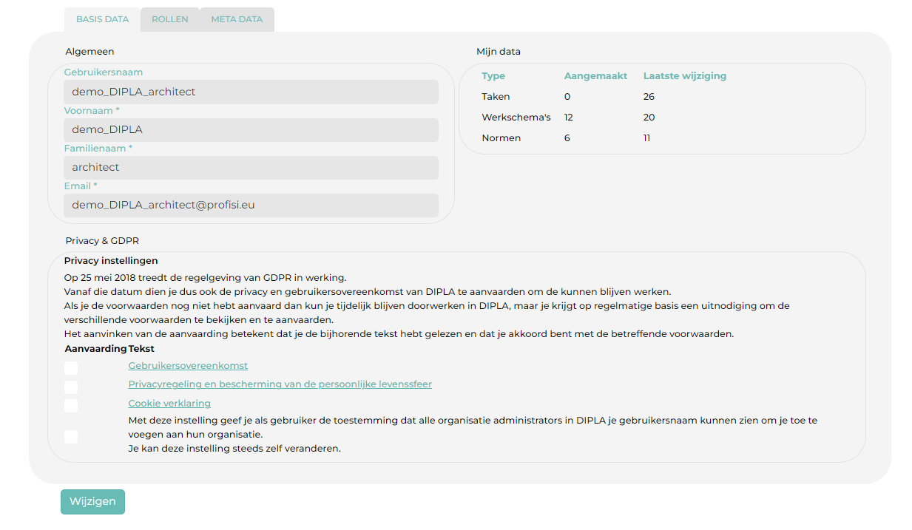Enable the organisatie administrators visibility checkbox
Image resolution: width=912 pixels, height=530 pixels.
[x=71, y=437]
